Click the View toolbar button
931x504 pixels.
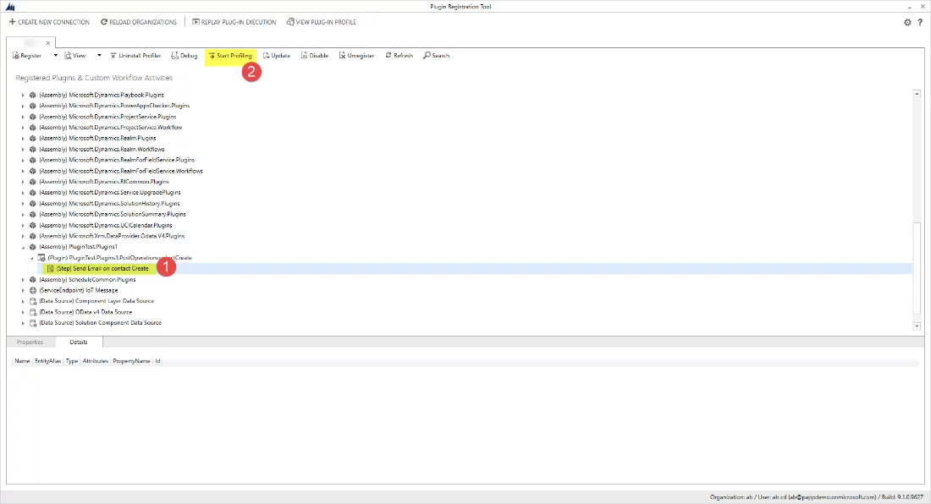[x=74, y=56]
